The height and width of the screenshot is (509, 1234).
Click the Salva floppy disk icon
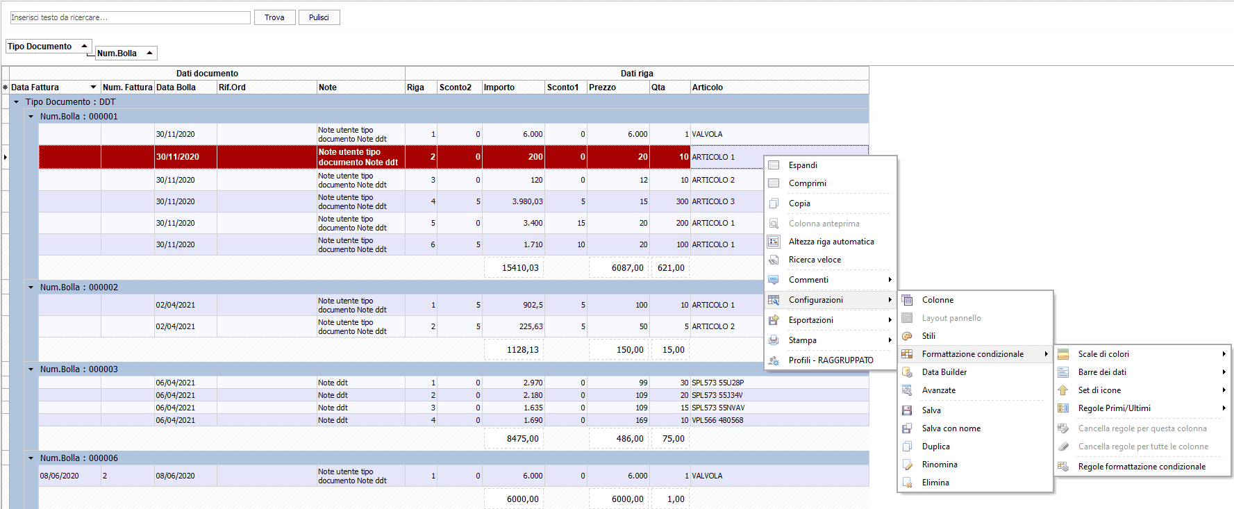point(907,410)
